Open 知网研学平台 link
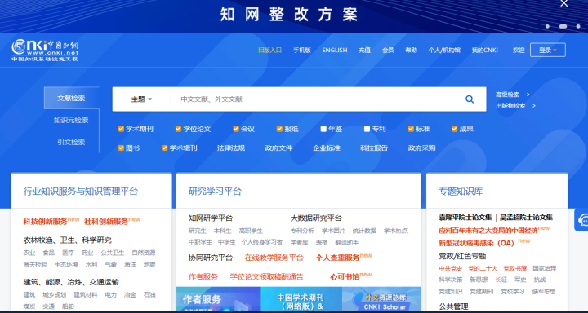 coord(211,218)
